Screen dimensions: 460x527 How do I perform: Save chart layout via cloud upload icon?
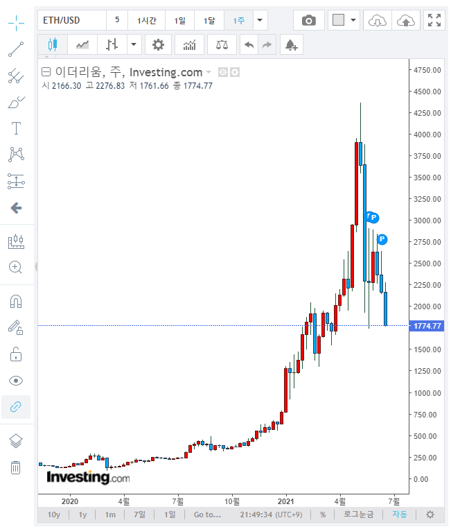(406, 21)
